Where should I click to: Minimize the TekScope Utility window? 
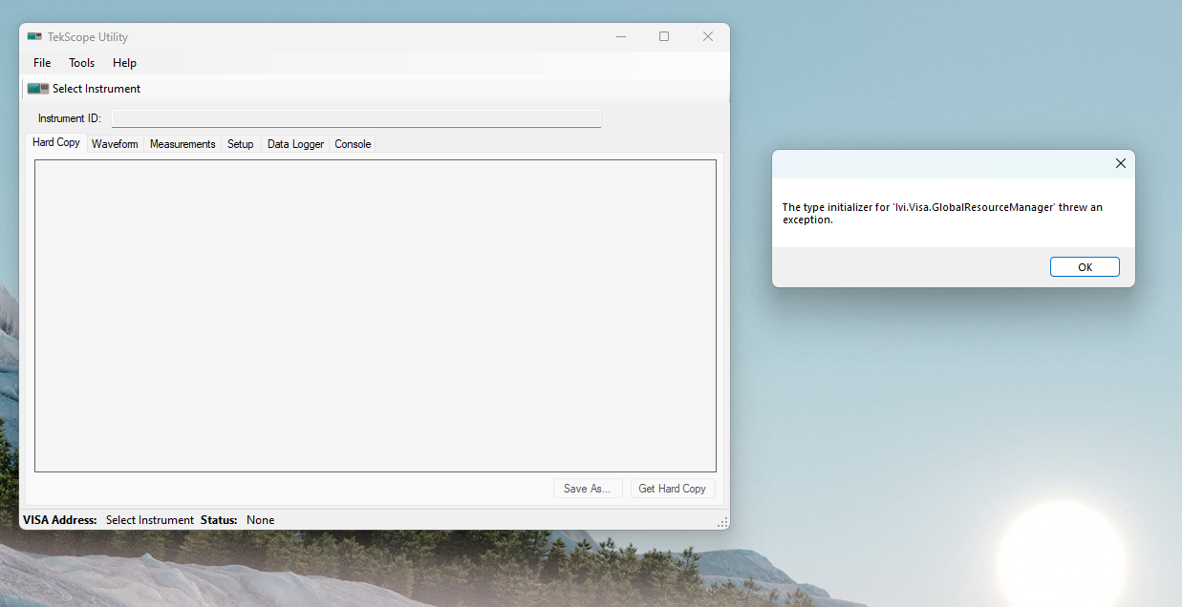tap(621, 37)
